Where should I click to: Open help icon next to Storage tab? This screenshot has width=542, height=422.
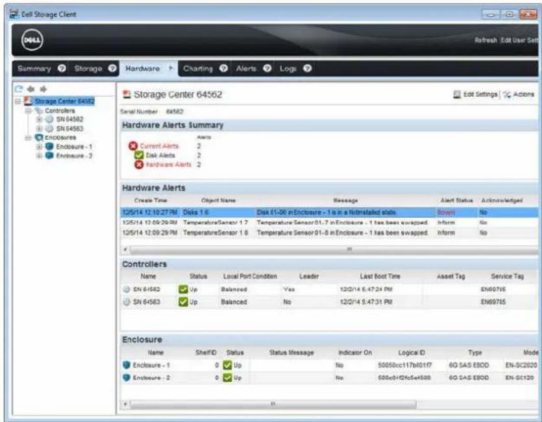112,68
